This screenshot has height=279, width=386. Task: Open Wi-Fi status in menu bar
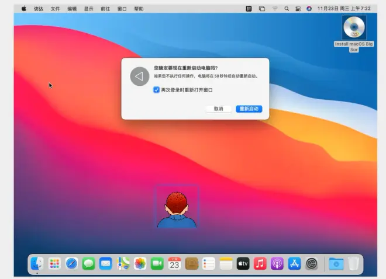coord(275,9)
